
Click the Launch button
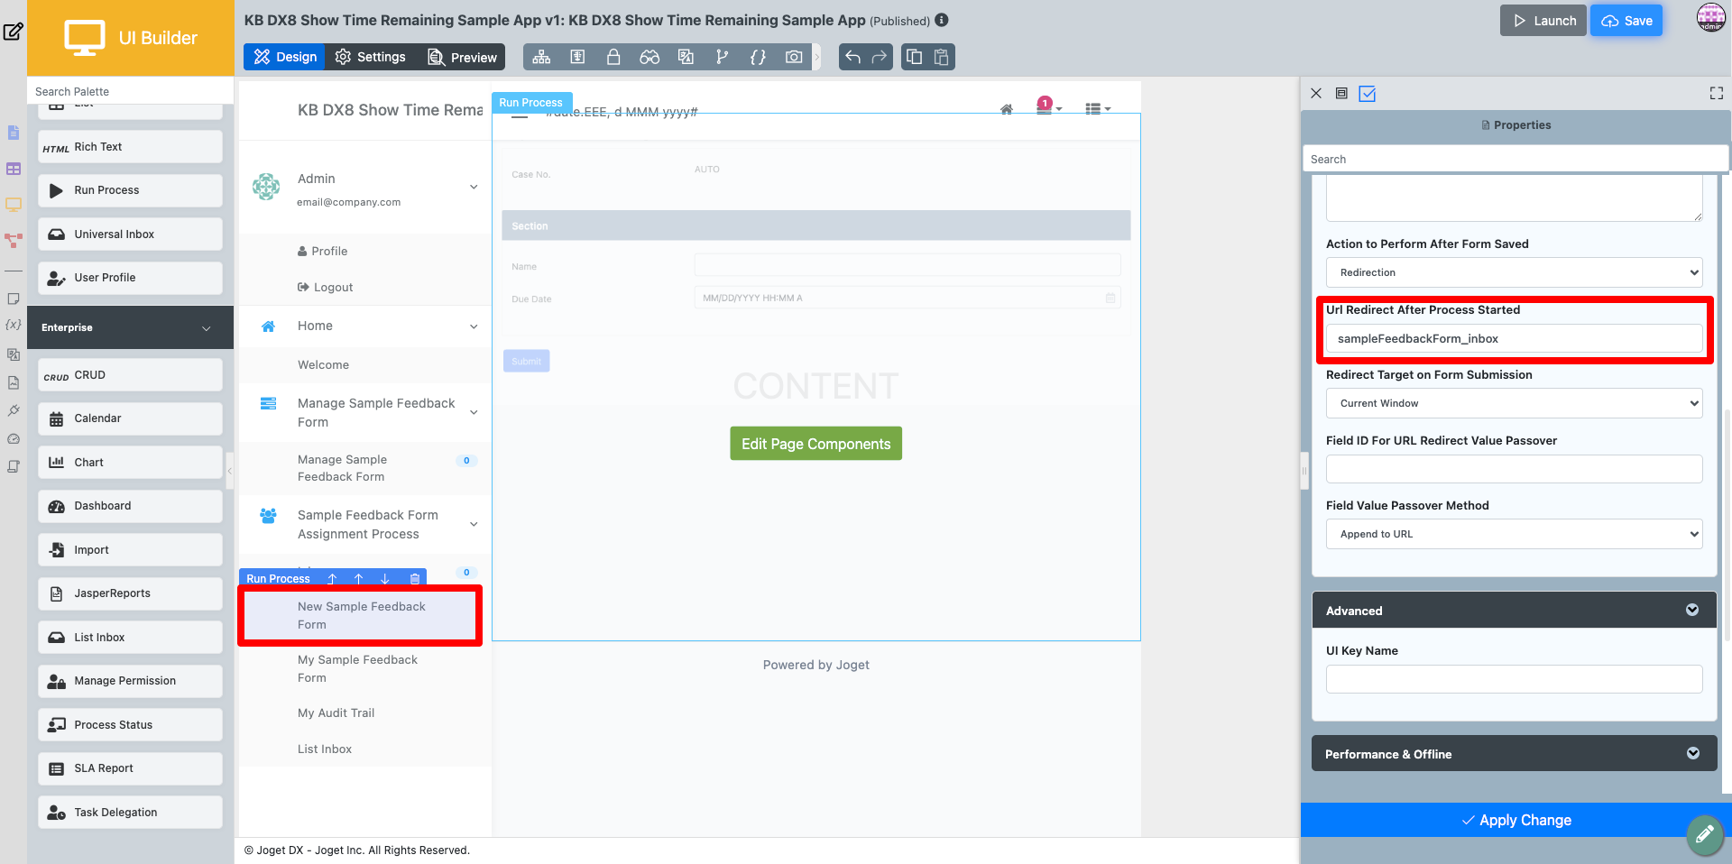[1543, 21]
